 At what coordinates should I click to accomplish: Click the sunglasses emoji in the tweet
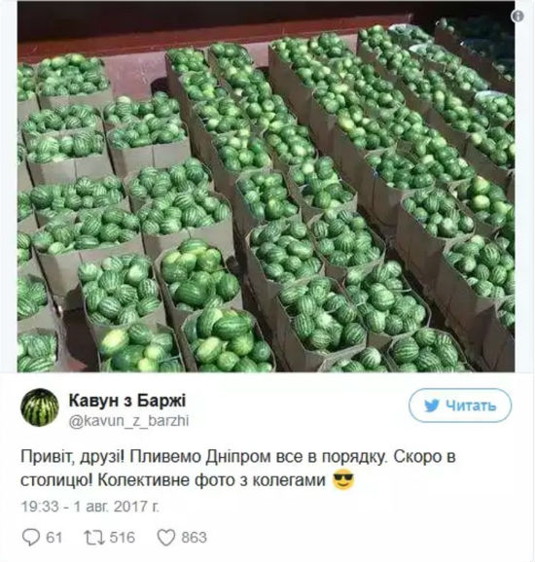coord(343,479)
